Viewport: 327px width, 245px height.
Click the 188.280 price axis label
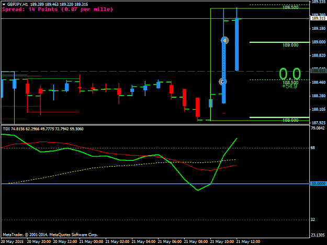tap(319, 96)
